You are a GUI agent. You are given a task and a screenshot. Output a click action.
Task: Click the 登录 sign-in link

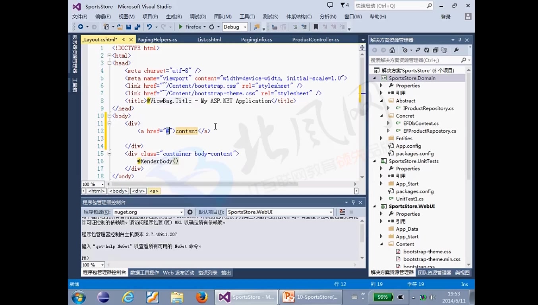445,16
